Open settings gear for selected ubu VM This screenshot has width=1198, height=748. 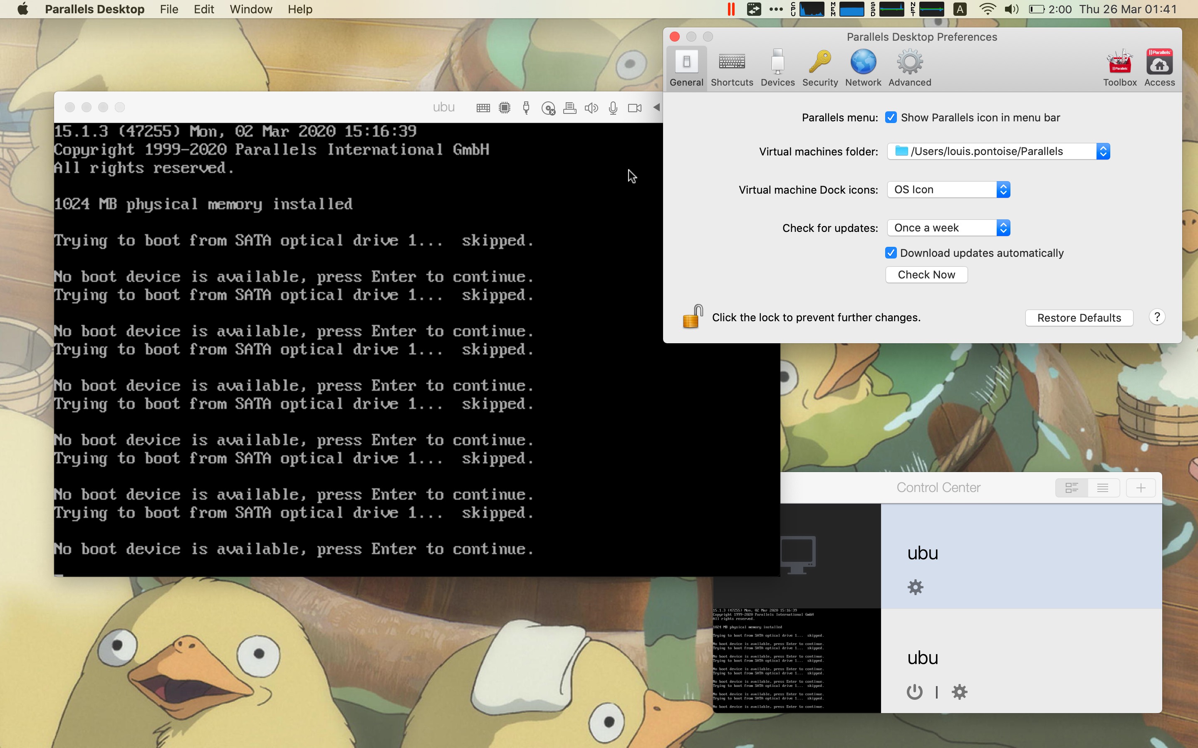click(x=915, y=587)
